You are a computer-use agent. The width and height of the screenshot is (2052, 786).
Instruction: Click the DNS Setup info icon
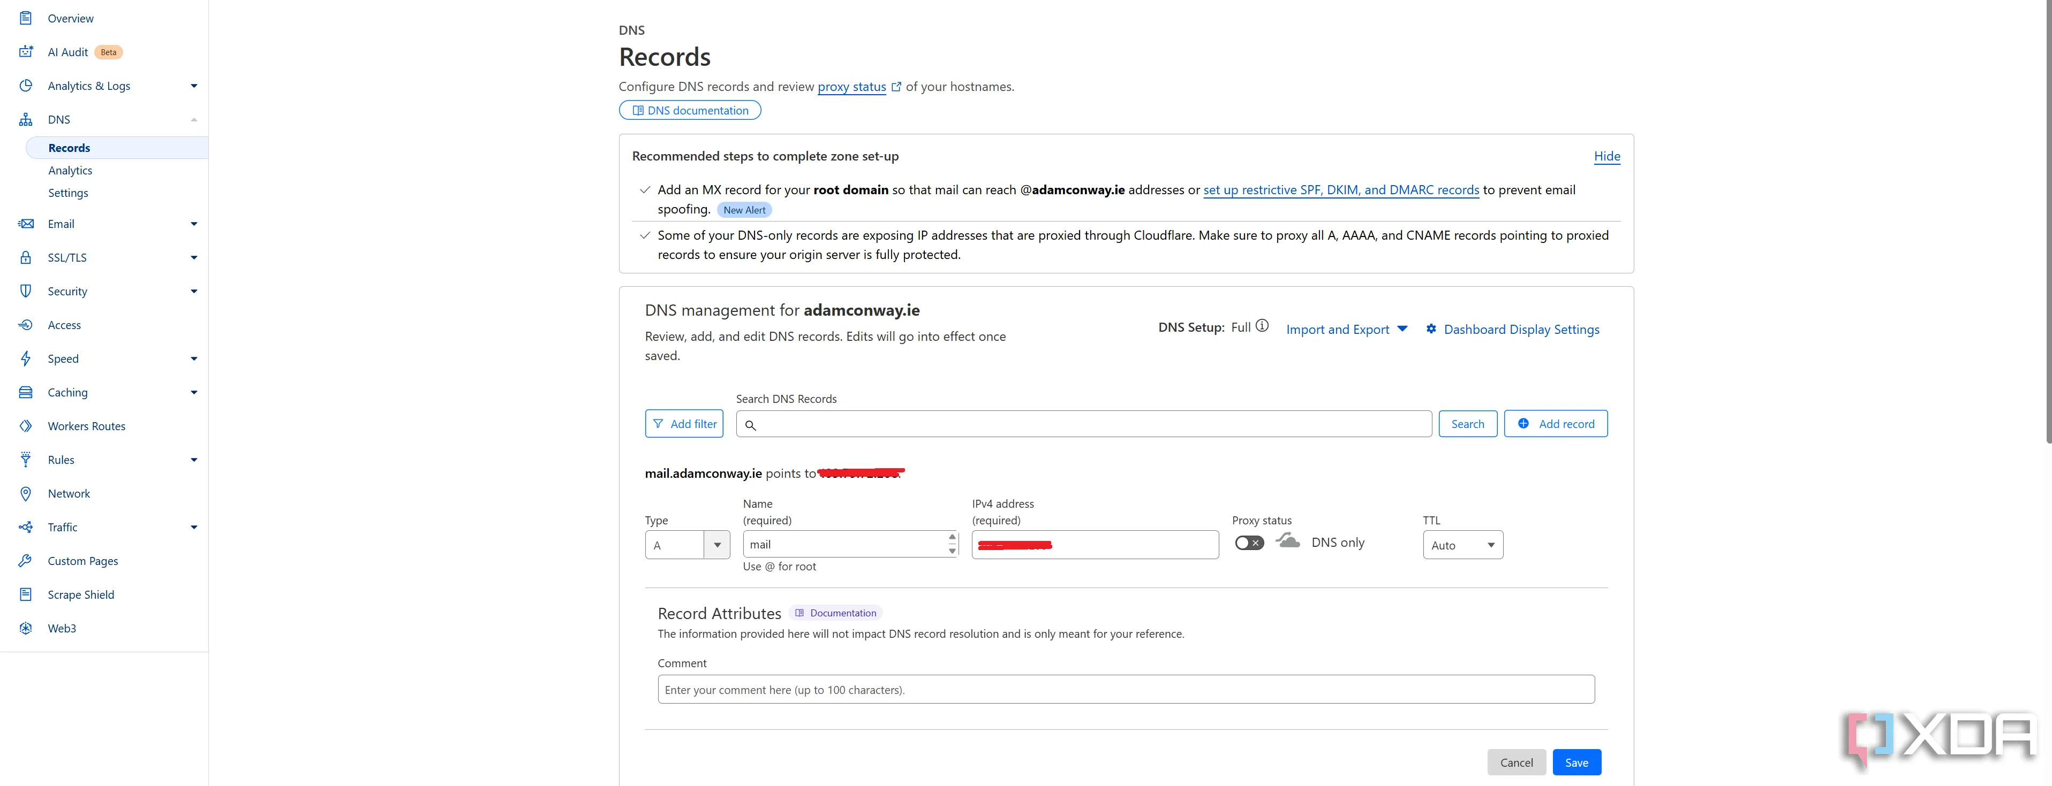click(1262, 325)
